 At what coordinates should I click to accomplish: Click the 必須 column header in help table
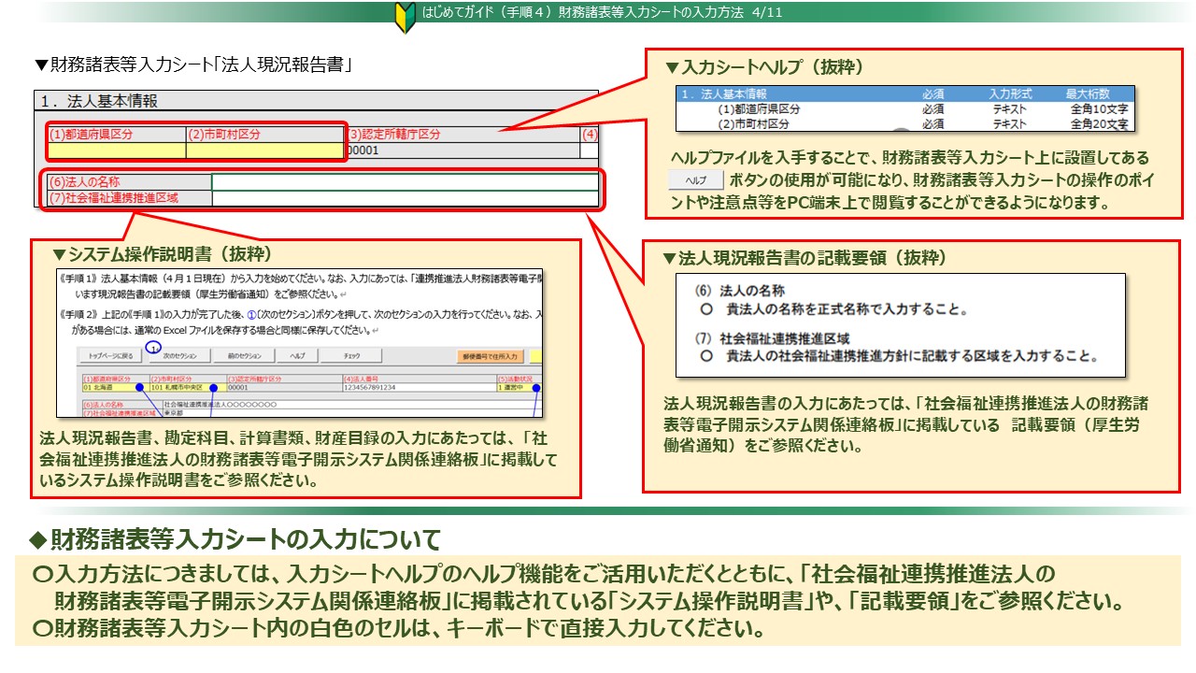click(x=933, y=94)
